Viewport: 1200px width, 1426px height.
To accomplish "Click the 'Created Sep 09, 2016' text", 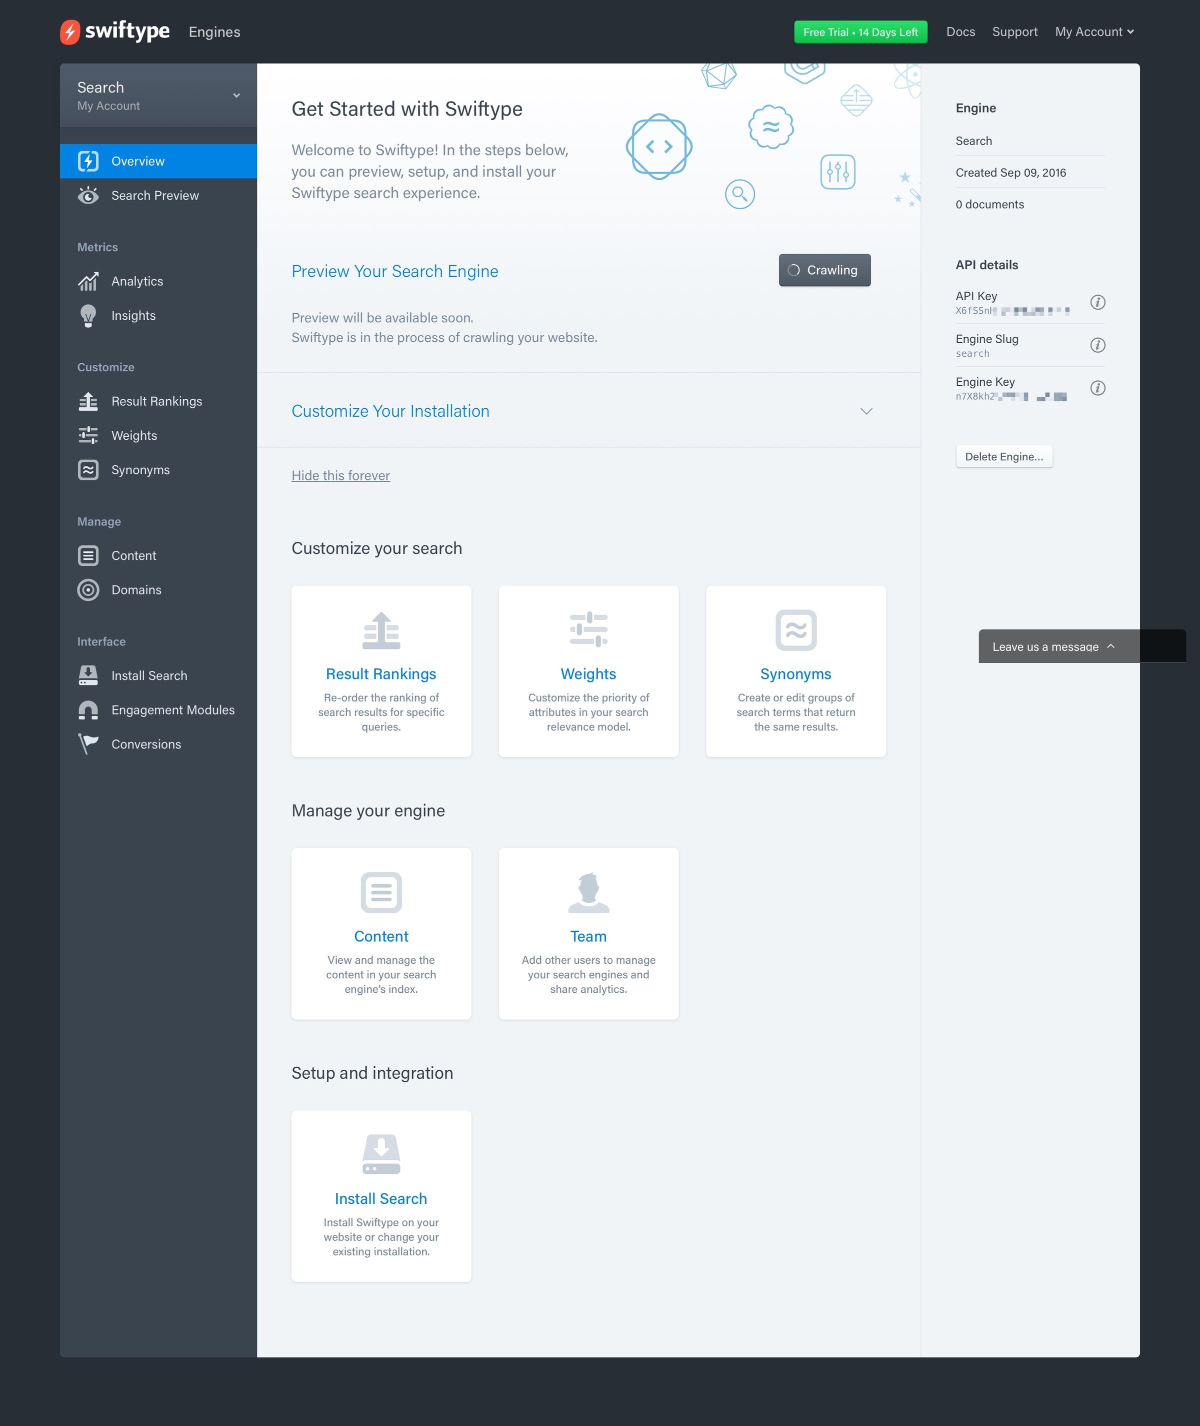I will tap(1011, 173).
